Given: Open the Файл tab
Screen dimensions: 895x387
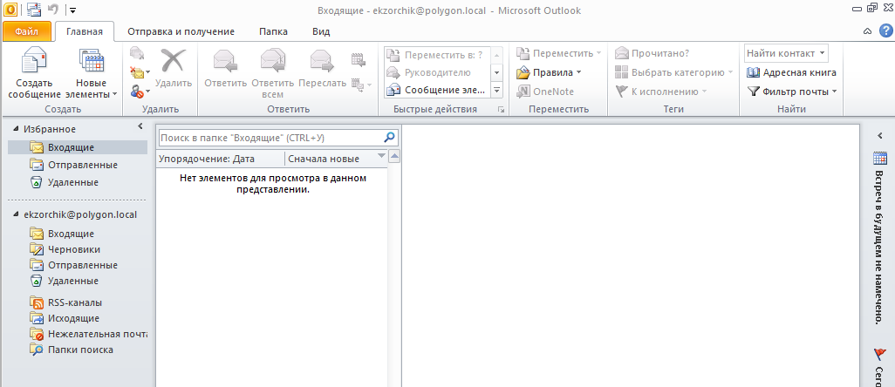Looking at the screenshot, I should pyautogui.click(x=26, y=31).
